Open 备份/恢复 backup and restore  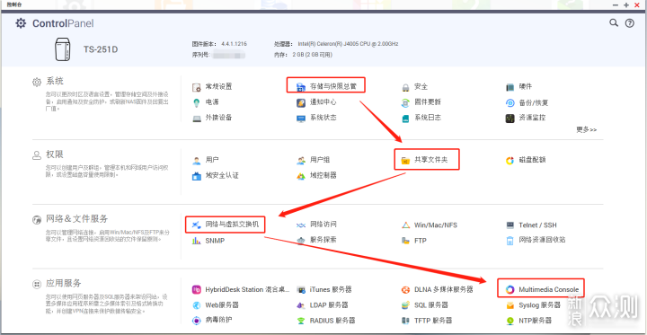tap(527, 102)
